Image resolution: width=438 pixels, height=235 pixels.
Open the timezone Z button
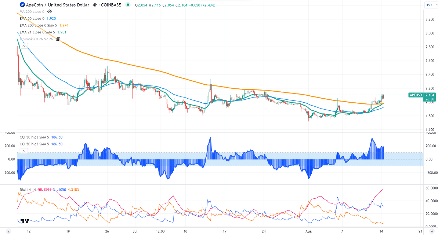(9, 231)
